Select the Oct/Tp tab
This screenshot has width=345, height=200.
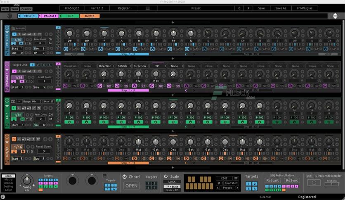coord(90,16)
